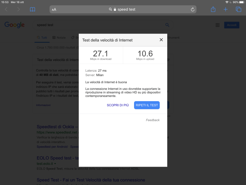The width and height of the screenshot is (246, 185).
Task: Click the Google logo
Action: (15, 25)
